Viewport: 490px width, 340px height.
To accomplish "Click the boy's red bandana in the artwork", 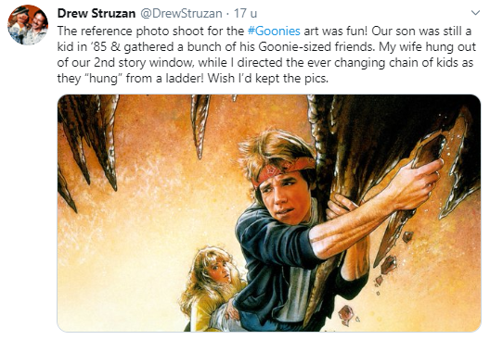I will (283, 171).
